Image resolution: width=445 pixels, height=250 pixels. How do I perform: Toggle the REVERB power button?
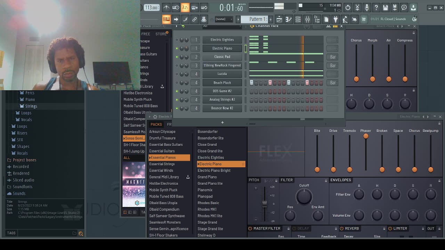pyautogui.click(x=341, y=228)
